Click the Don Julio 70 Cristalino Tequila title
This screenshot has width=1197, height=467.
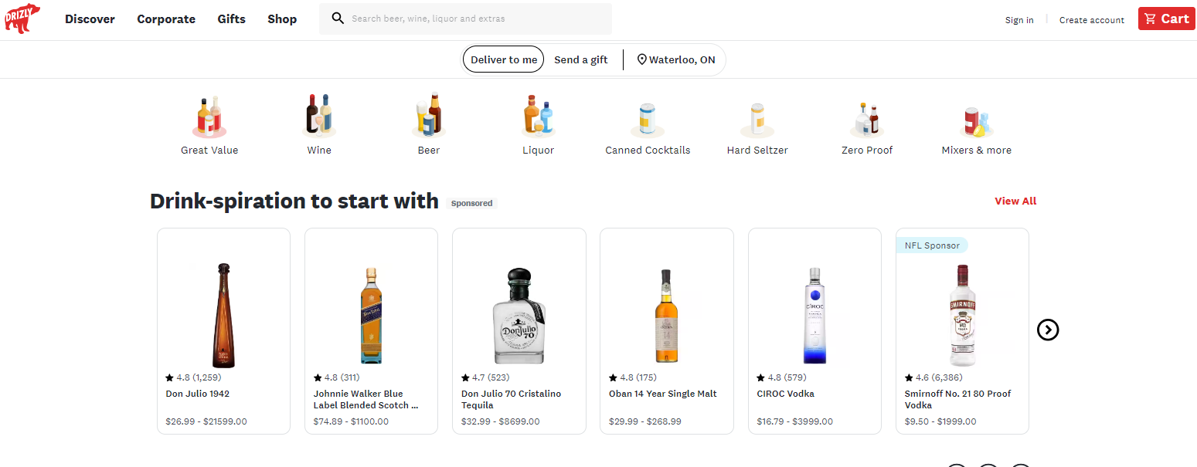click(512, 399)
